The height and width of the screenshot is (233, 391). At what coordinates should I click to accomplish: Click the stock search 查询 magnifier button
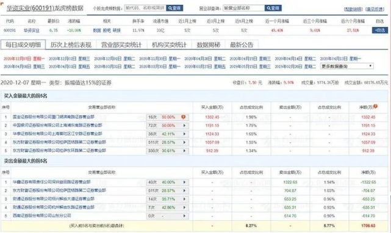tap(174, 8)
